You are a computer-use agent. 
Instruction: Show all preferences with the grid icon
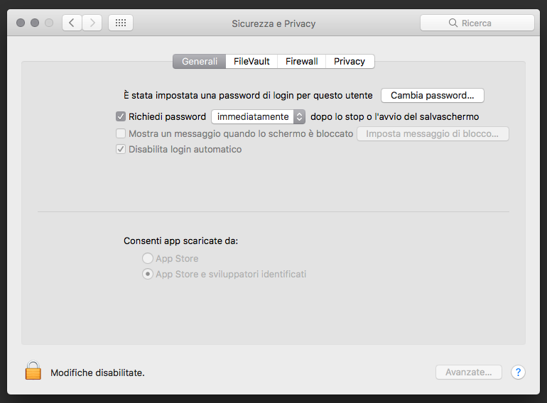click(x=121, y=23)
